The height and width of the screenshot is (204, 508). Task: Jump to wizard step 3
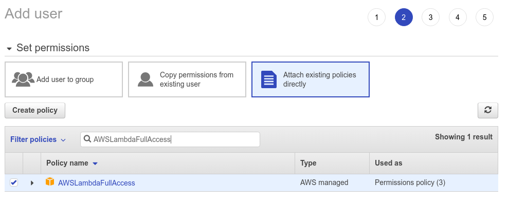pos(430,17)
